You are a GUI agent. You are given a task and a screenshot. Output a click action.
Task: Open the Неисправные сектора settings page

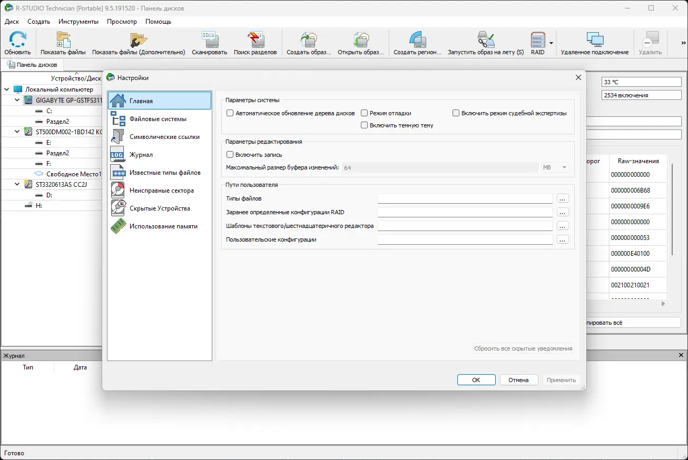[159, 191]
